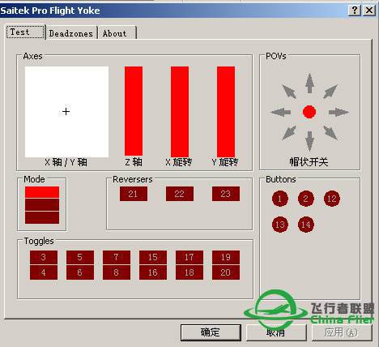Click toggle indicator 16
This screenshot has height=347, width=379.
[153, 272]
